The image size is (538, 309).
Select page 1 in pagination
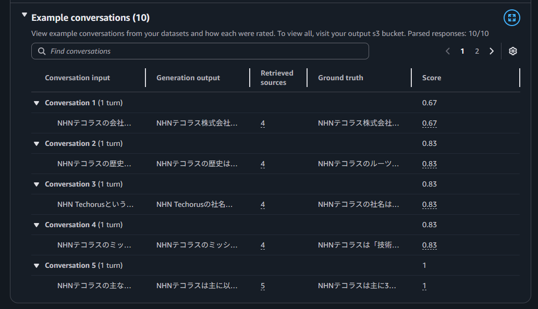click(x=462, y=51)
